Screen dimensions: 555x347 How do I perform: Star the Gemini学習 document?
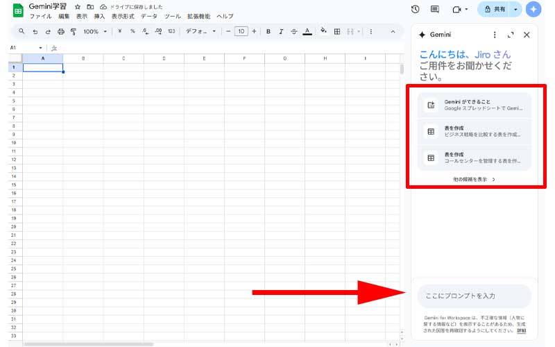(78, 7)
